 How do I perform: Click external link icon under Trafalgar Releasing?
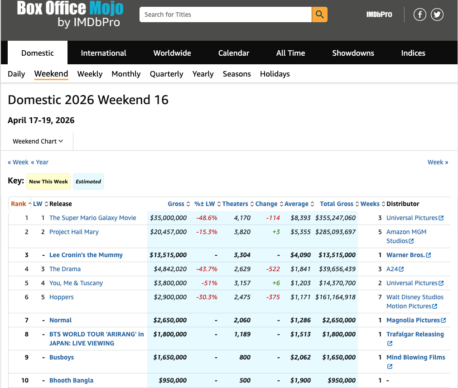(390, 343)
